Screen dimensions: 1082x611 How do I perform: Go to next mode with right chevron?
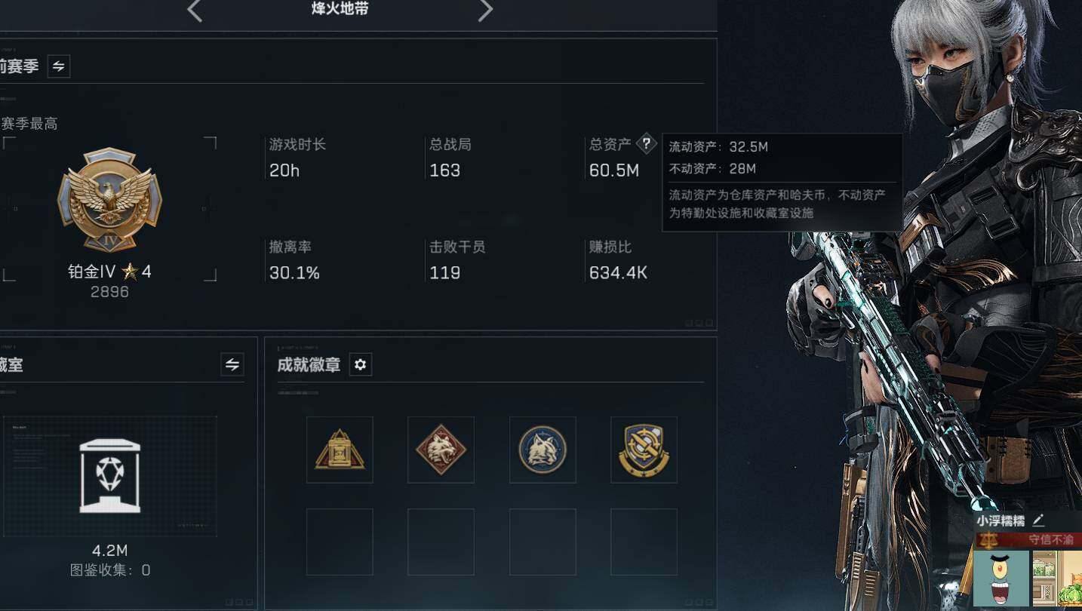coord(485,11)
